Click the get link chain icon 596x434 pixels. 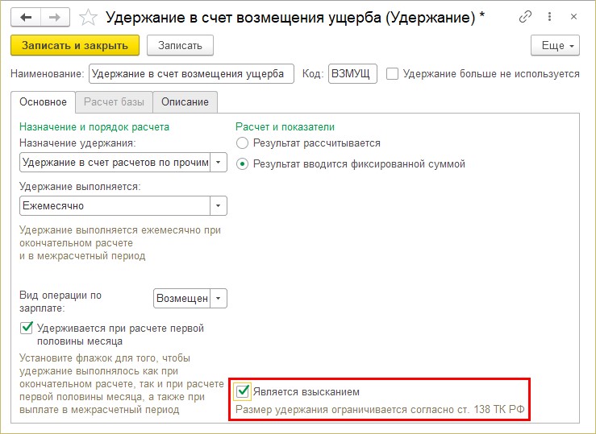526,17
